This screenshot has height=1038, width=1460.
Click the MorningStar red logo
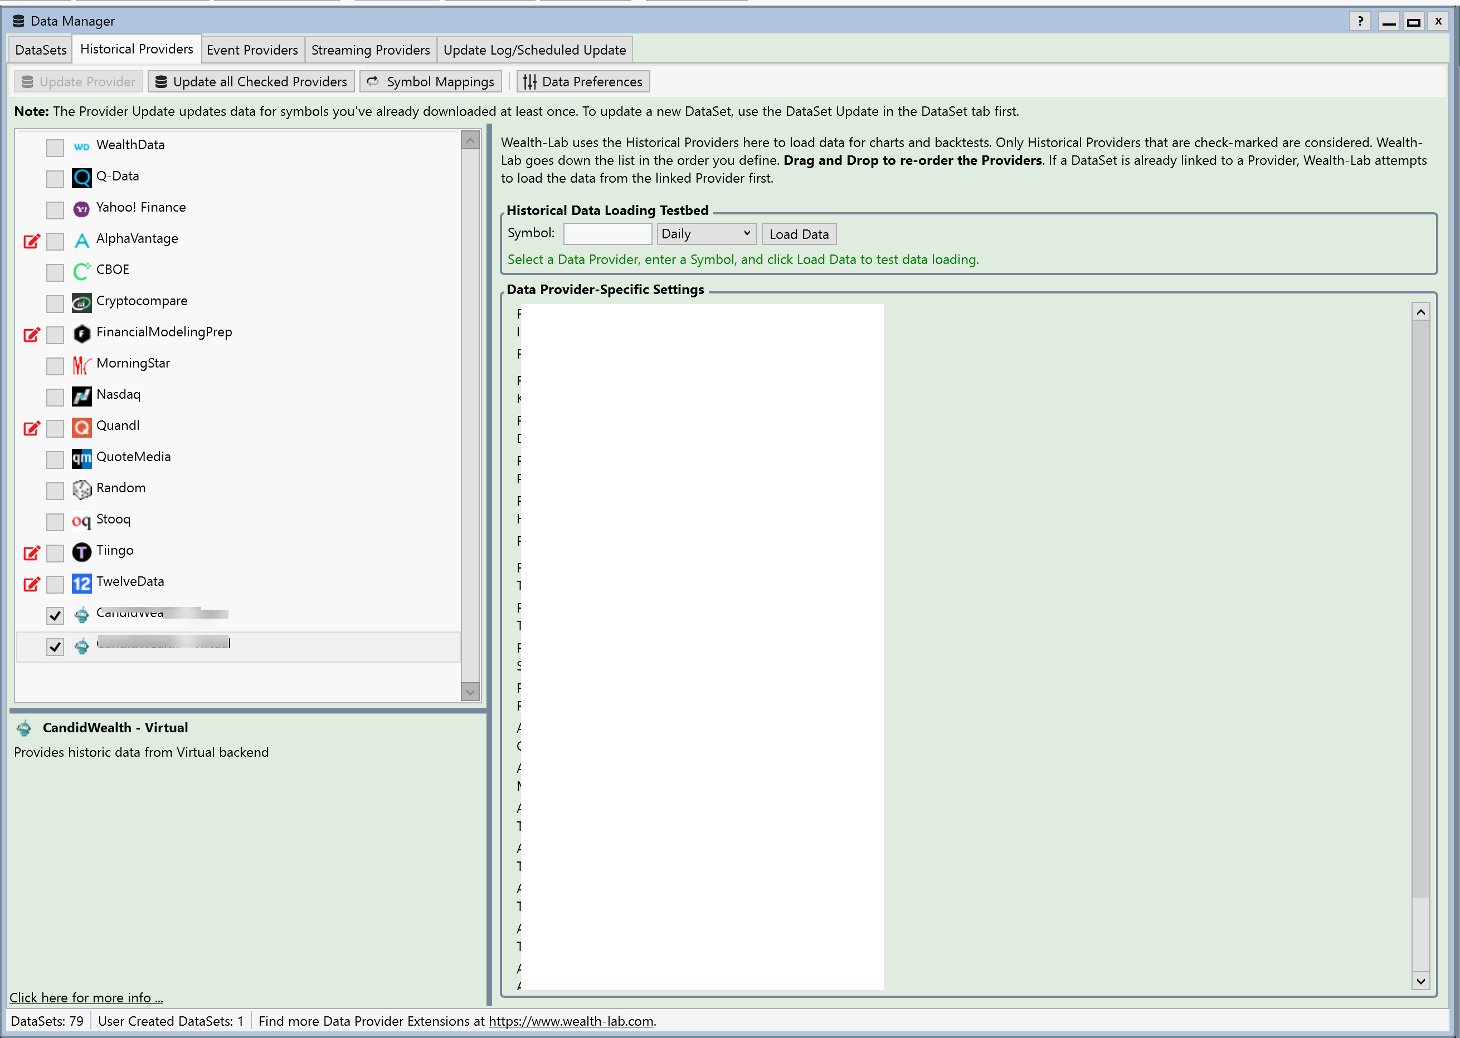point(81,365)
